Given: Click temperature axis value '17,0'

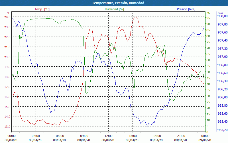Looking at the screenshot, I should click(x=7, y=87).
